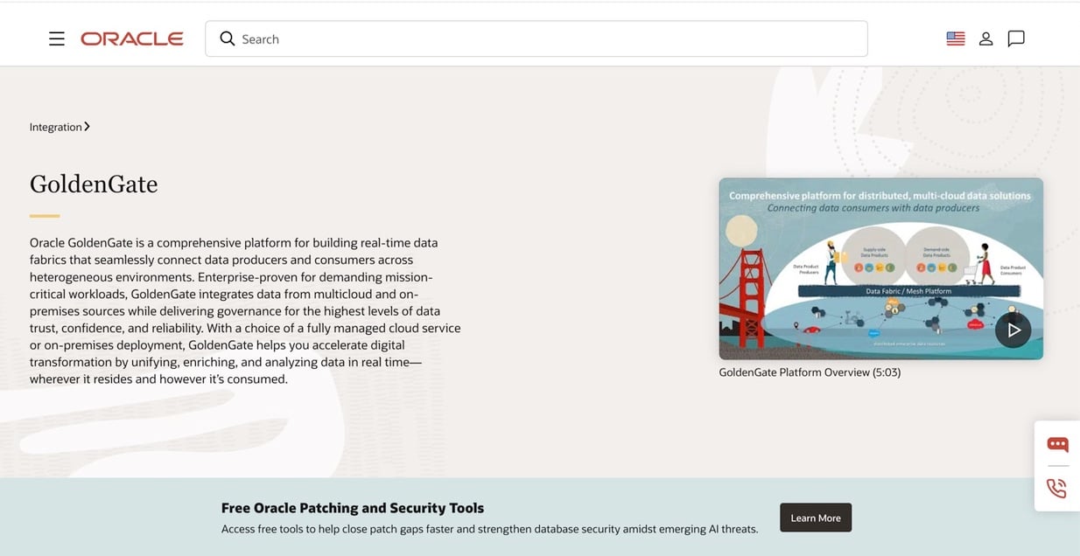Screen dimensions: 1080x556
Task: Click the Oracle logo
Action: pyautogui.click(x=132, y=38)
